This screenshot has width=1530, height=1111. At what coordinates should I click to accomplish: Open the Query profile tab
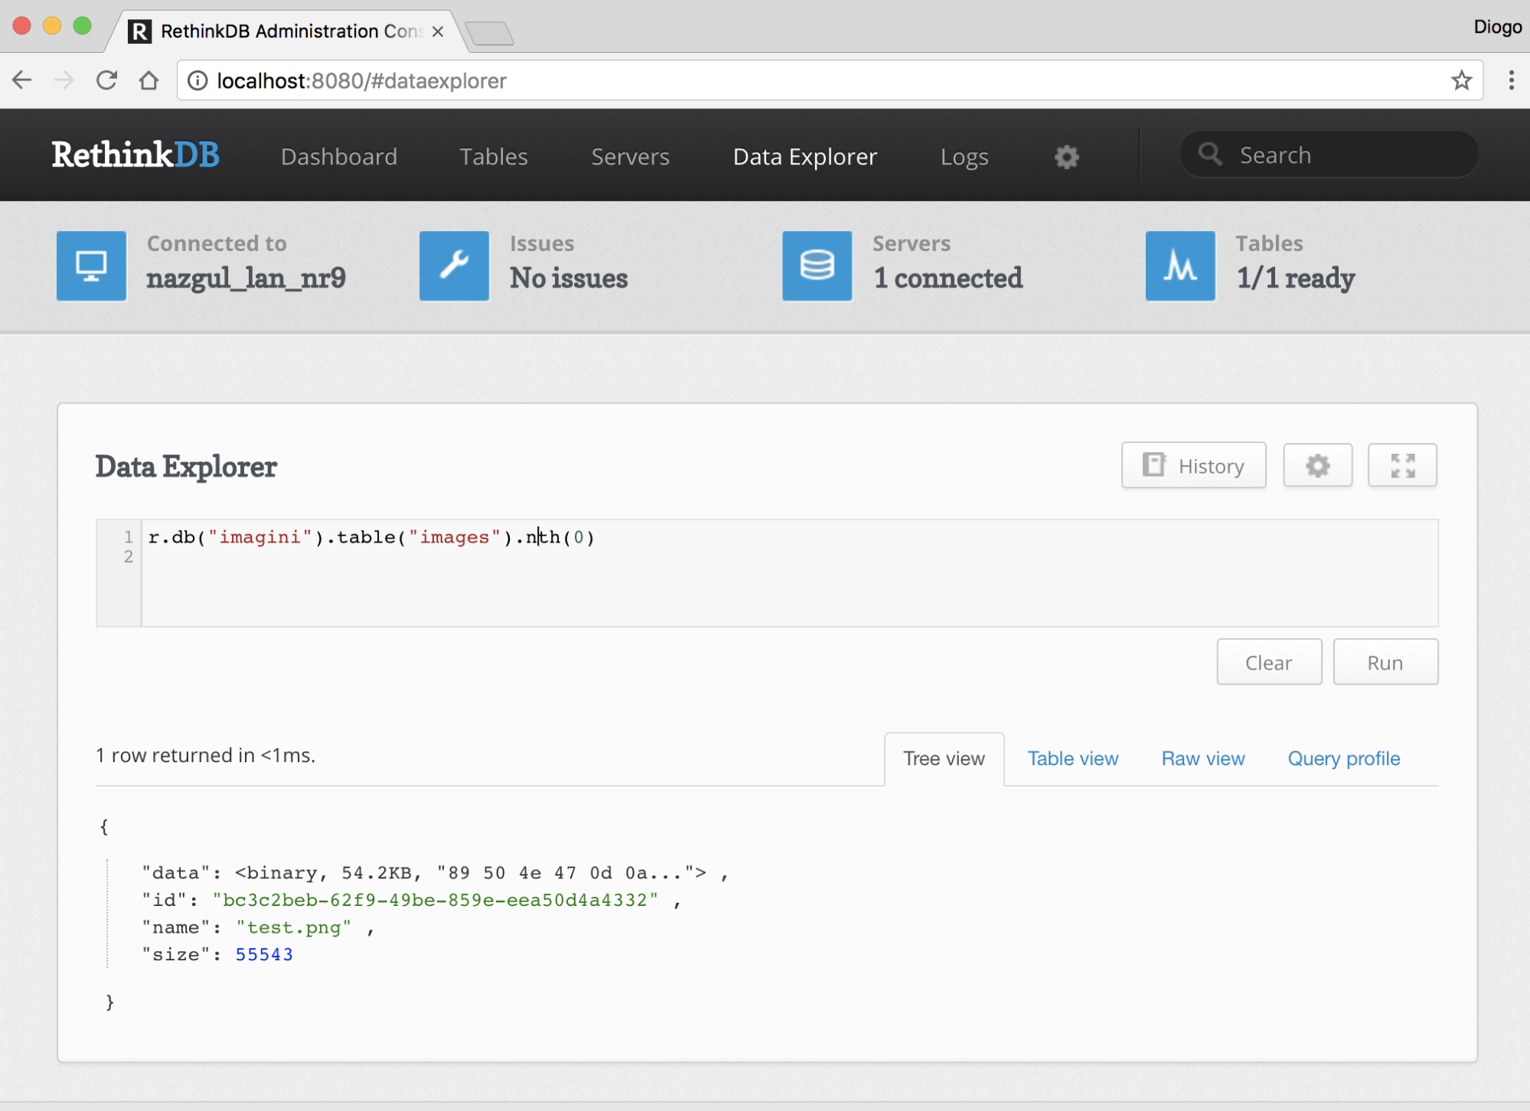pos(1343,758)
